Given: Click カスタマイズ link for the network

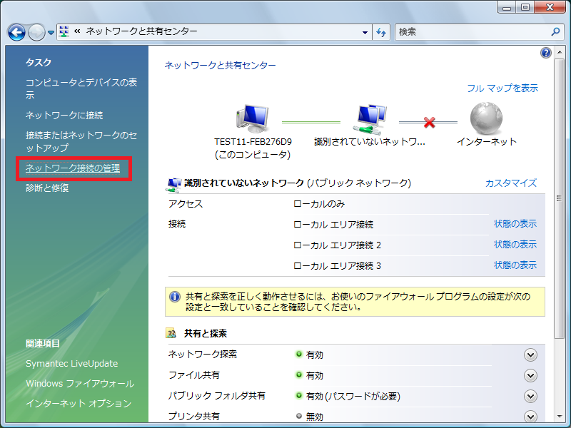Looking at the screenshot, I should [x=510, y=183].
